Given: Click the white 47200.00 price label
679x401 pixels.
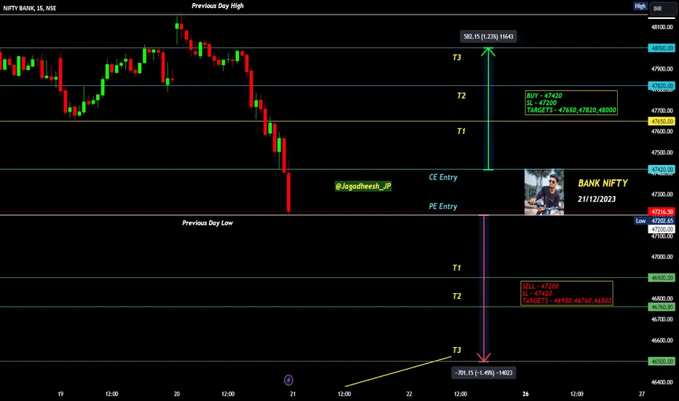Looking at the screenshot, I should coord(662,229).
